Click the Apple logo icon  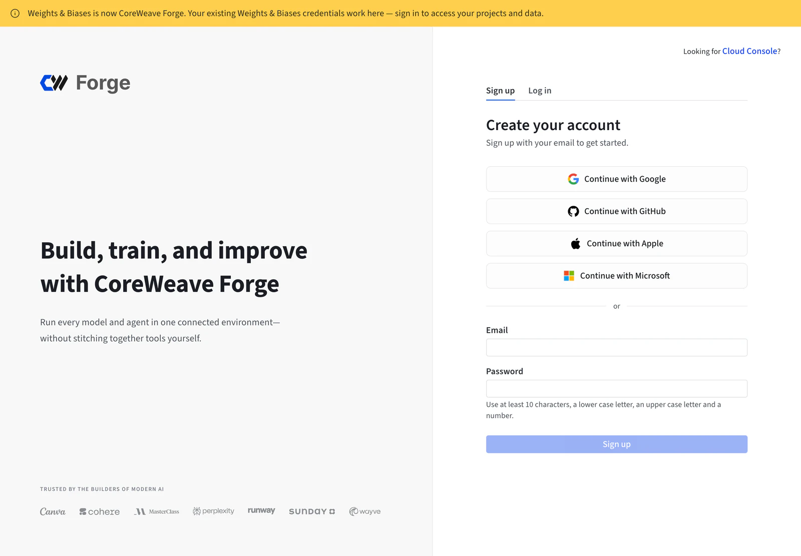(x=576, y=244)
